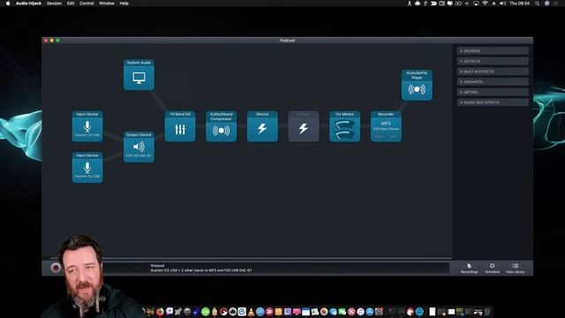Open the Edit menu
Screen dimensions: 565x318
(x=71, y=4)
